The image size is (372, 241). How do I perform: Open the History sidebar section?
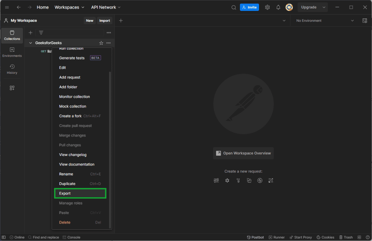tap(12, 69)
